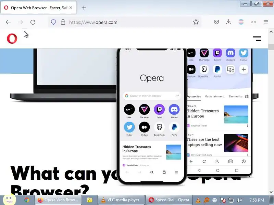Click the vertical scrollbar thumb
The image size is (274, 205).
tap(271, 46)
